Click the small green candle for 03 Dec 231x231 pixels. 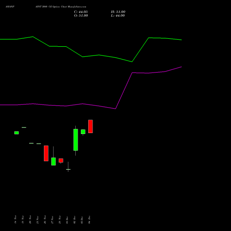coord(83,132)
